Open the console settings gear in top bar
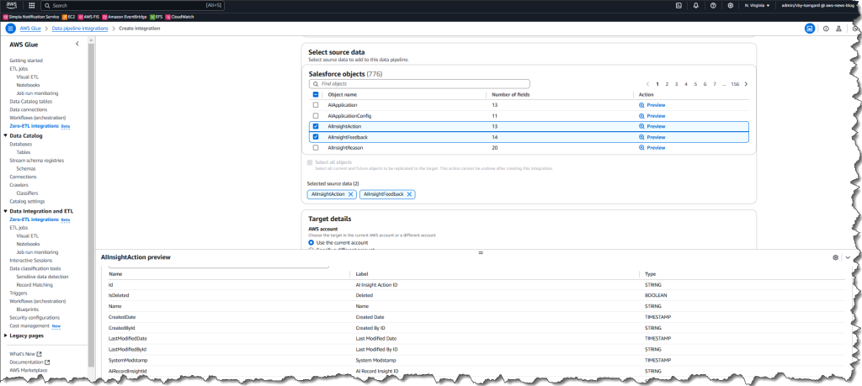This screenshot has height=386, width=862. (730, 6)
